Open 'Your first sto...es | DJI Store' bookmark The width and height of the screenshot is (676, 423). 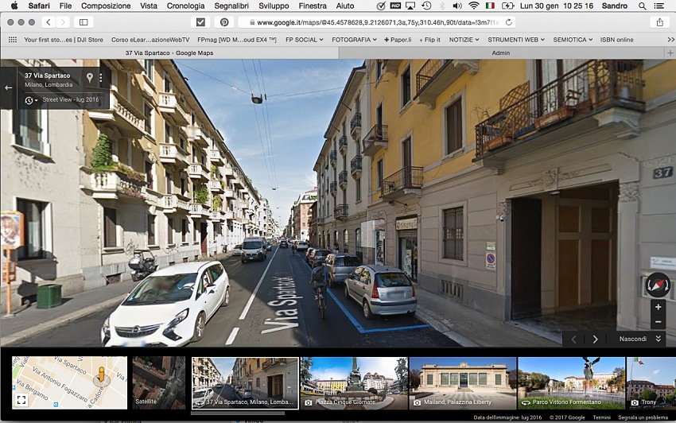pyautogui.click(x=64, y=40)
